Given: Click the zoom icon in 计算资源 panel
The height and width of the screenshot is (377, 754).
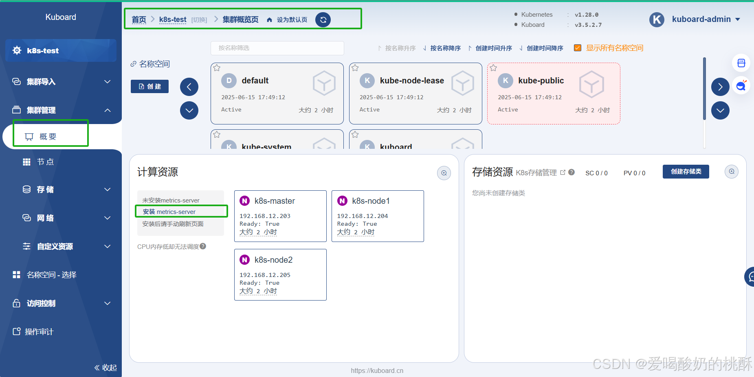Looking at the screenshot, I should [444, 173].
